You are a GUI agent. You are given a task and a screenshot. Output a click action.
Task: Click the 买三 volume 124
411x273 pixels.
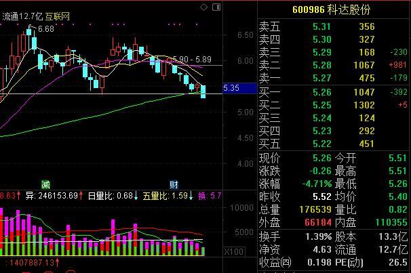coord(367,118)
